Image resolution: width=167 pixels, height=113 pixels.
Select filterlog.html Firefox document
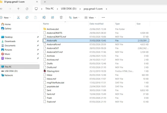point(96,71)
